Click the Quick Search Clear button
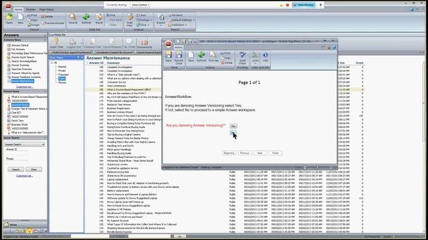This screenshot has height=240, width=428. click(33, 169)
